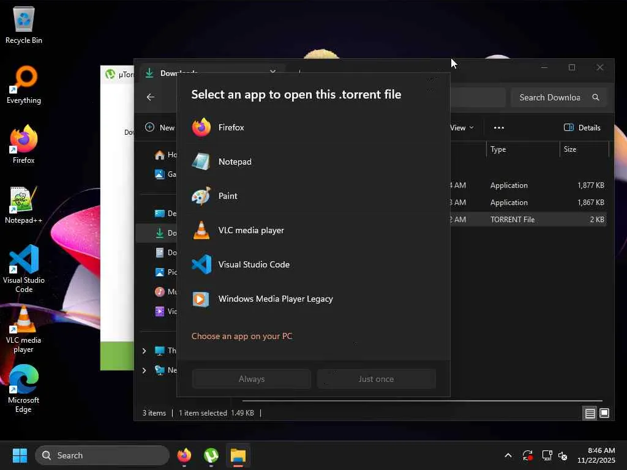This screenshot has height=470, width=627.
Task: Add a new File Explorer tab
Action: (x=299, y=72)
